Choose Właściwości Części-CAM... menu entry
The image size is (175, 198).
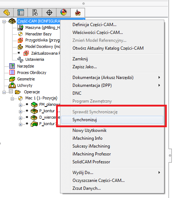coord(112,33)
